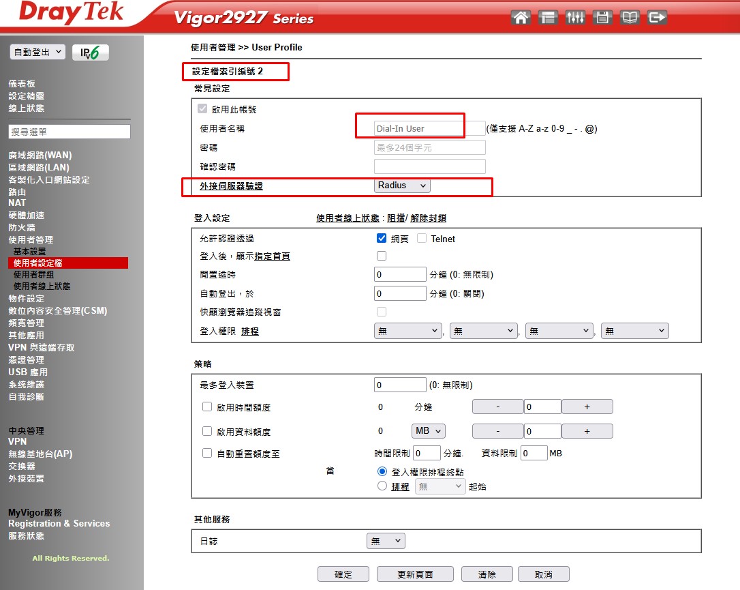Click the logout arrow icon
The width and height of the screenshot is (740, 590).
(x=657, y=18)
